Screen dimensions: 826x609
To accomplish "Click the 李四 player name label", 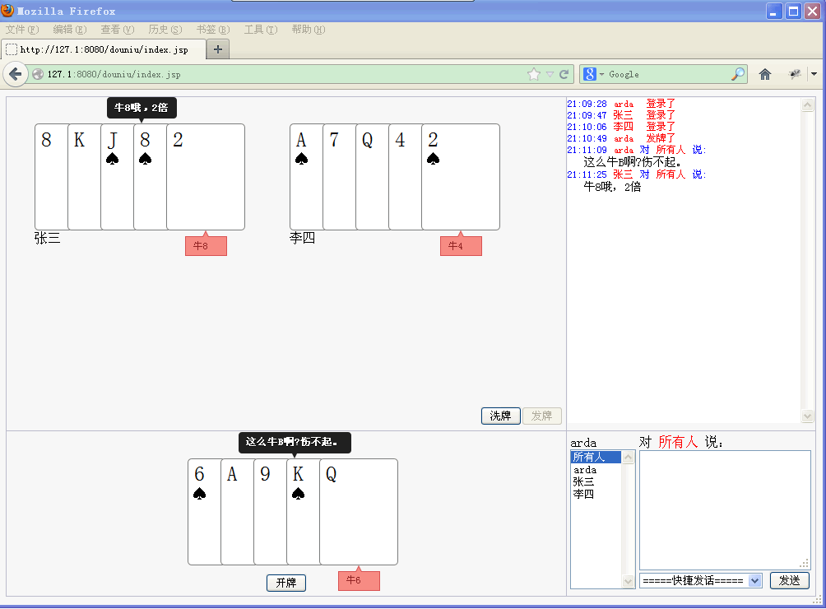I will point(303,238).
